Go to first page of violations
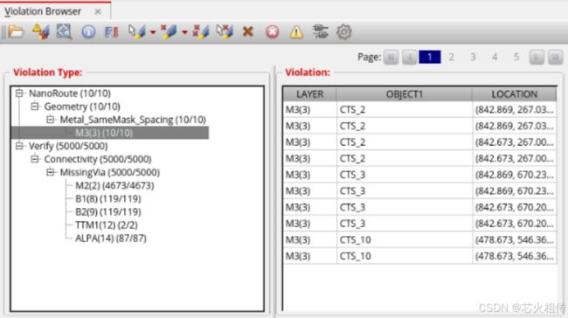Screen dimensions: 568x318 (x=391, y=58)
